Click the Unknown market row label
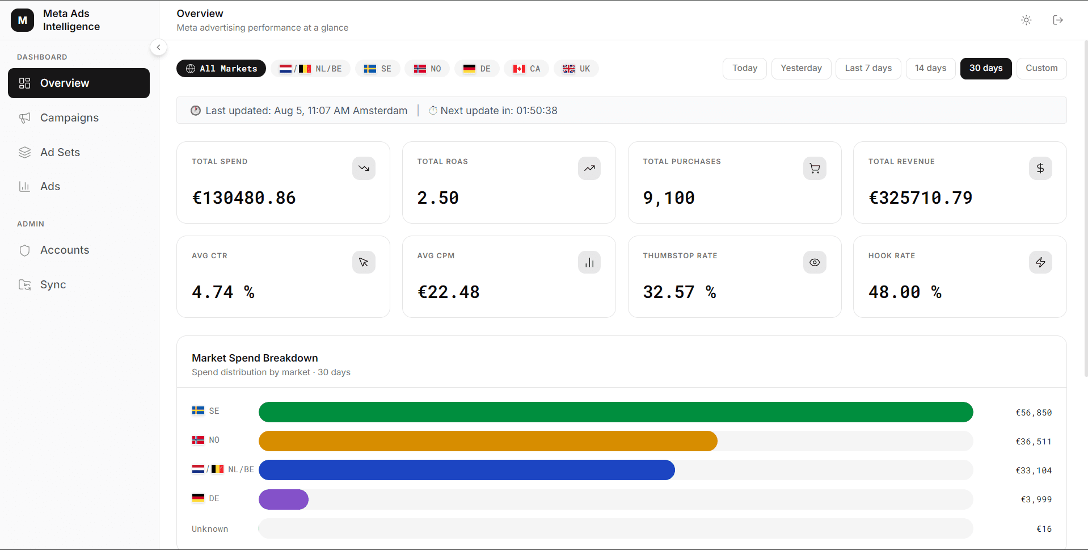 point(210,529)
